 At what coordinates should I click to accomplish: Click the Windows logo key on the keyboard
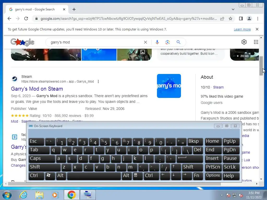click(50, 176)
